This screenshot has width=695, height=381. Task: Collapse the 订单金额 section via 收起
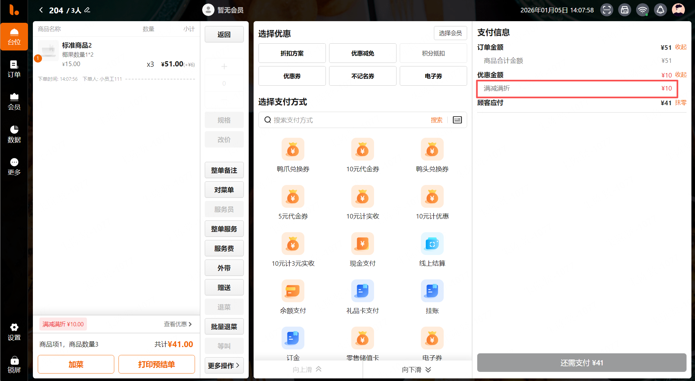click(681, 47)
